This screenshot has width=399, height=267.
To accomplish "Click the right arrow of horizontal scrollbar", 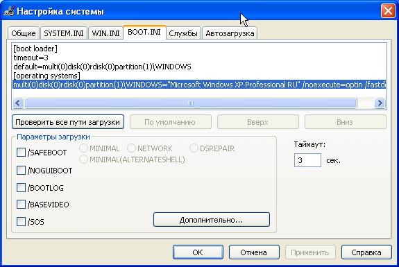I will [x=380, y=103].
